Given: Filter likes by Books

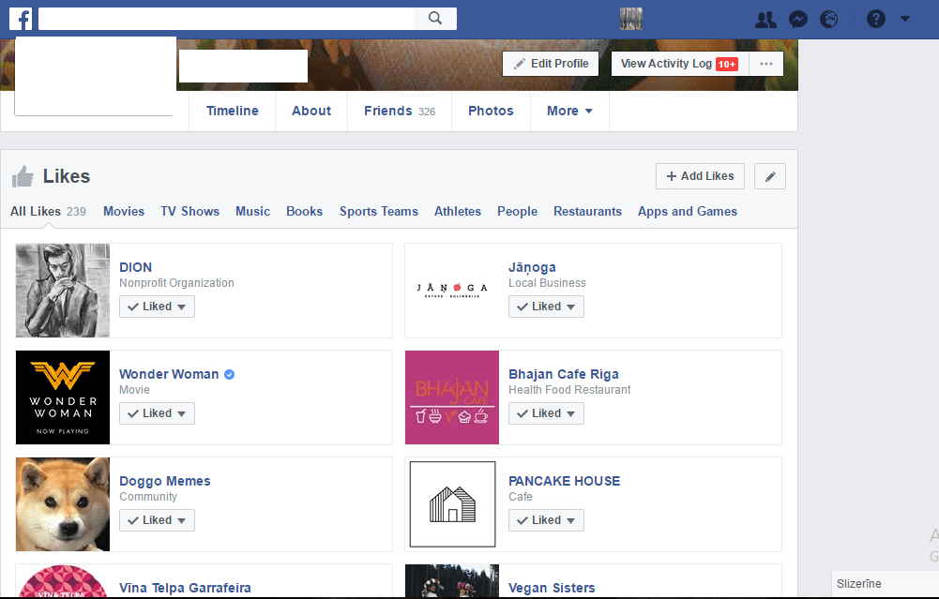Looking at the screenshot, I should pos(304,211).
